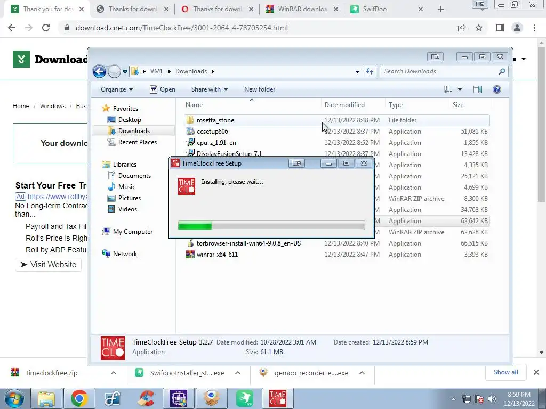Open the Chrome profile icon
Screen dimensions: 546x409
point(517,28)
